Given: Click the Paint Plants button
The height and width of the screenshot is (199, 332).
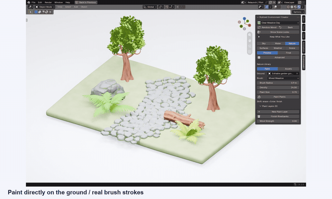Looking at the screenshot, I should pyautogui.click(x=278, y=97).
